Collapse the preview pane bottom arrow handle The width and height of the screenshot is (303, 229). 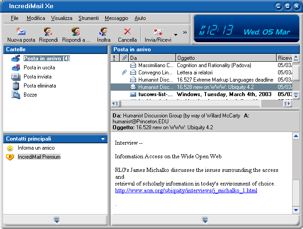pyautogui.click(x=205, y=220)
